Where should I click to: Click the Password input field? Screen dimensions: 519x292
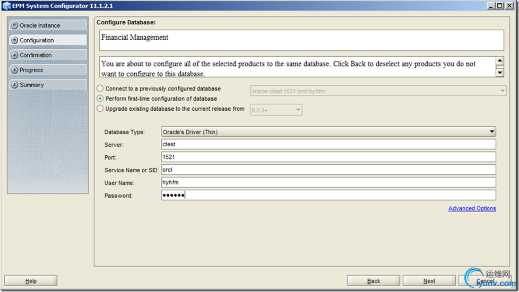328,195
